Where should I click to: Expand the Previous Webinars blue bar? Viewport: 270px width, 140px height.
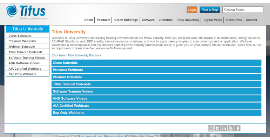click(156, 70)
